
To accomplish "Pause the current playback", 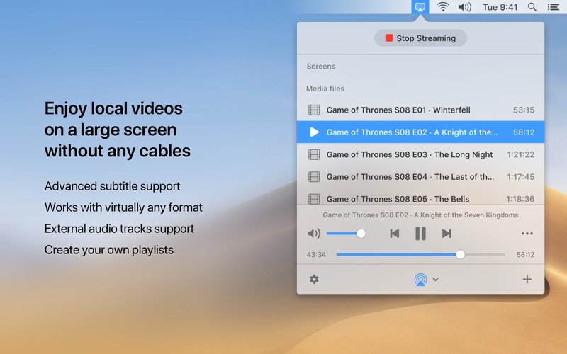I will click(420, 234).
